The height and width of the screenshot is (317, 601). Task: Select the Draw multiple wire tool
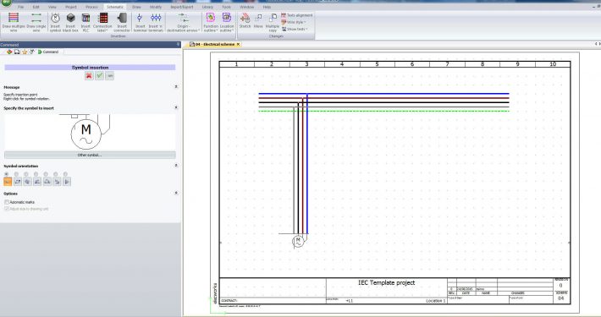click(14, 22)
